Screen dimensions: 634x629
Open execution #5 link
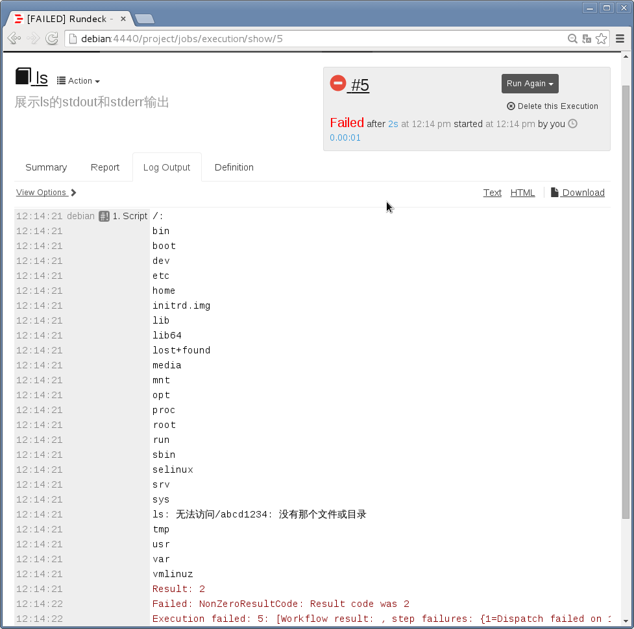pyautogui.click(x=360, y=85)
